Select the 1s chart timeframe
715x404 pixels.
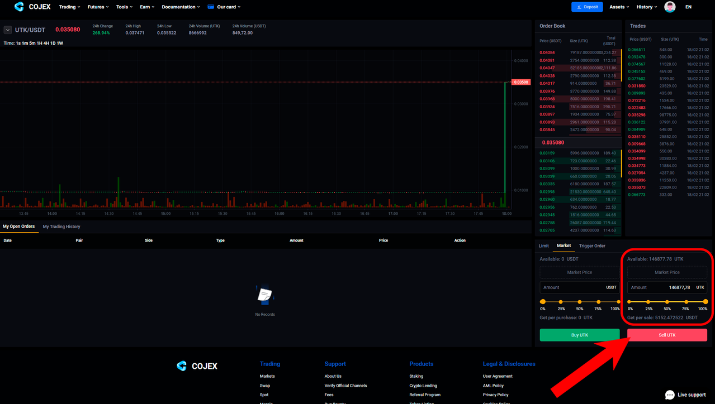coord(18,43)
